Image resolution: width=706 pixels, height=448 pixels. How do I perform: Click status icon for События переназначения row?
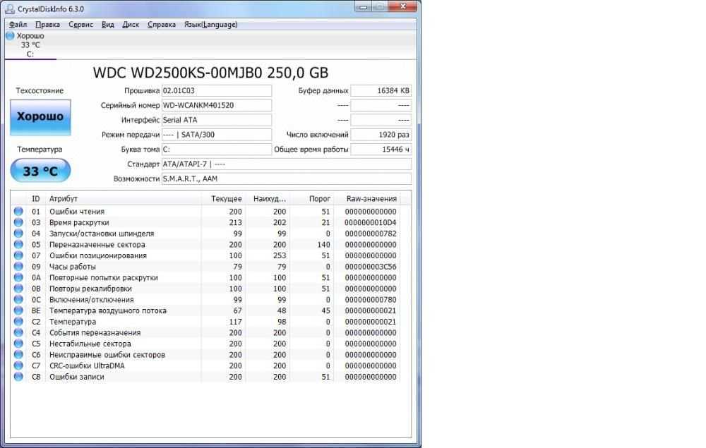point(18,332)
